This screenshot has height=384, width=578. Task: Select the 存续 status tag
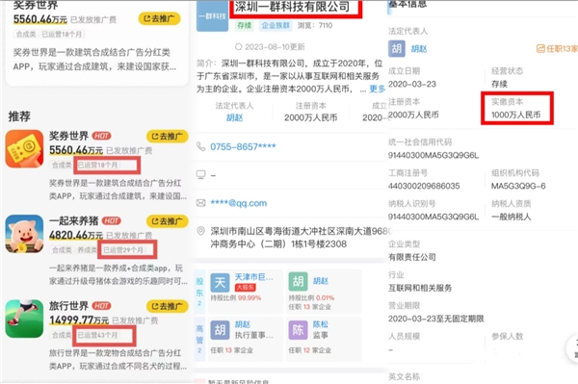[245, 25]
